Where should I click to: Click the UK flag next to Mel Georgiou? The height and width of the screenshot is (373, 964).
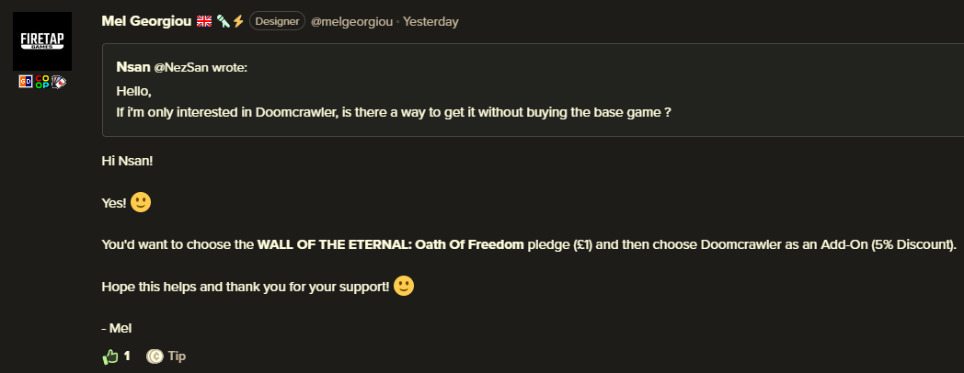pos(204,21)
